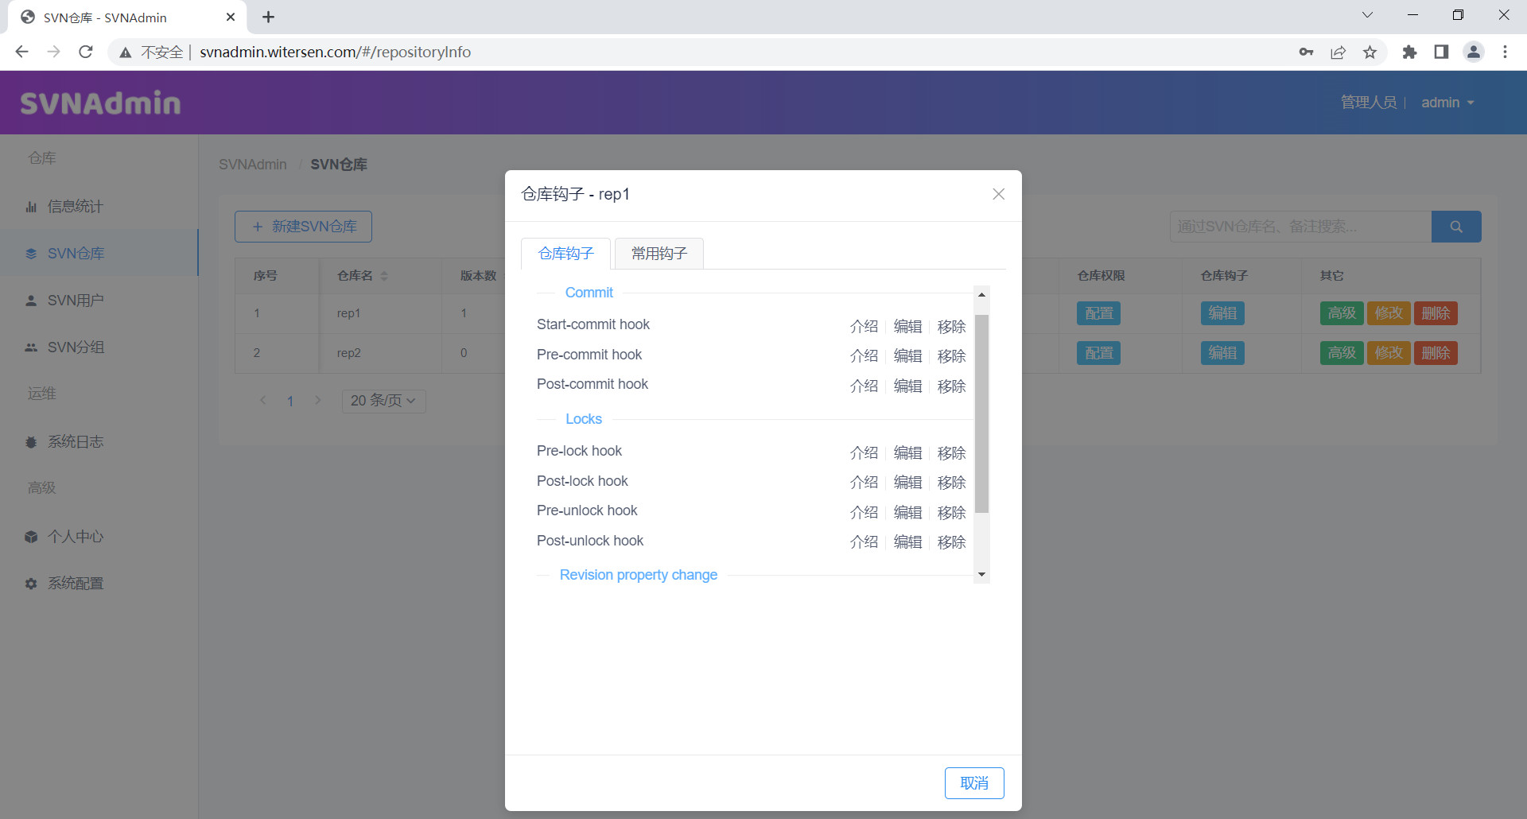This screenshot has width=1527, height=819.
Task: Click the 编辑 hooks button for rep1
Action: click(x=1222, y=313)
